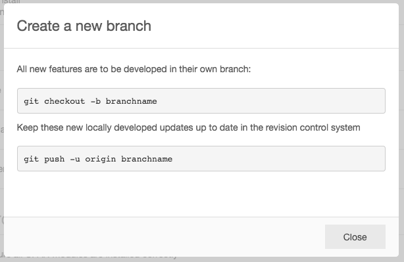
Task: Click the Create a new branch heading
Action: (84, 26)
